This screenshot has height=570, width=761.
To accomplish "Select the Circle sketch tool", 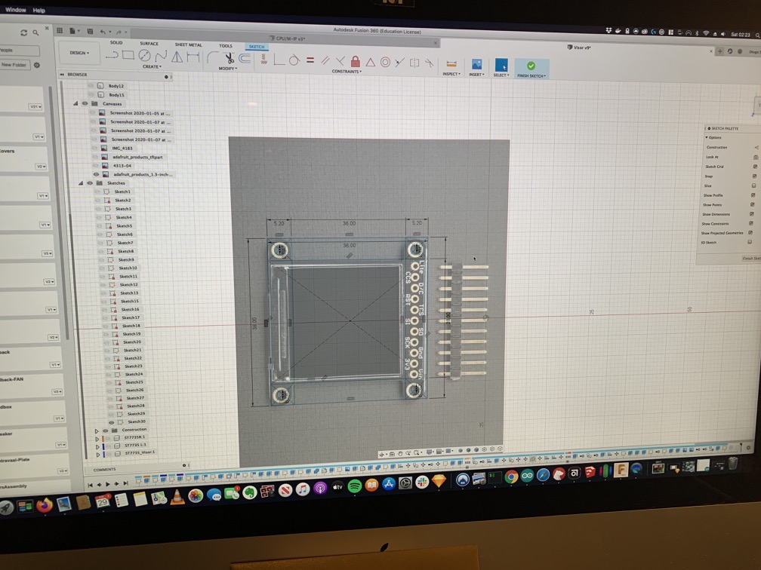I will pos(145,56).
